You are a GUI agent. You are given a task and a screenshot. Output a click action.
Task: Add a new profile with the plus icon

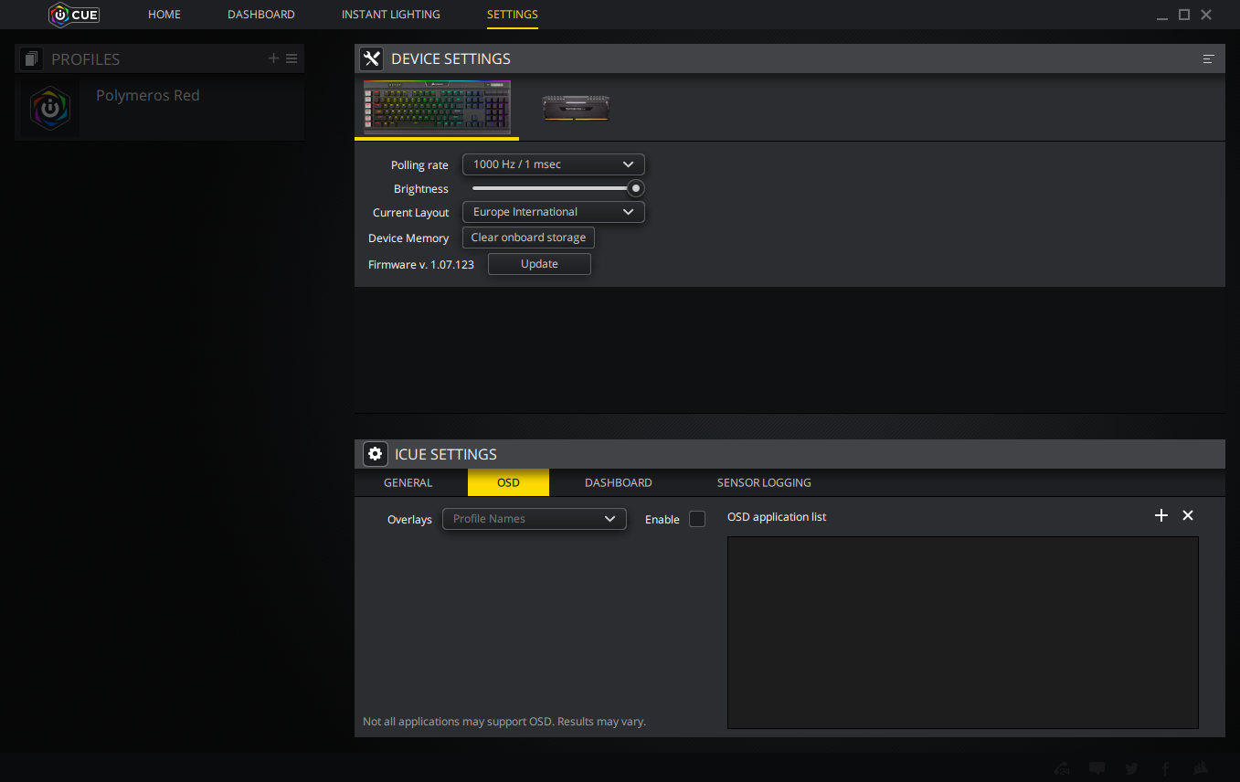tap(273, 58)
